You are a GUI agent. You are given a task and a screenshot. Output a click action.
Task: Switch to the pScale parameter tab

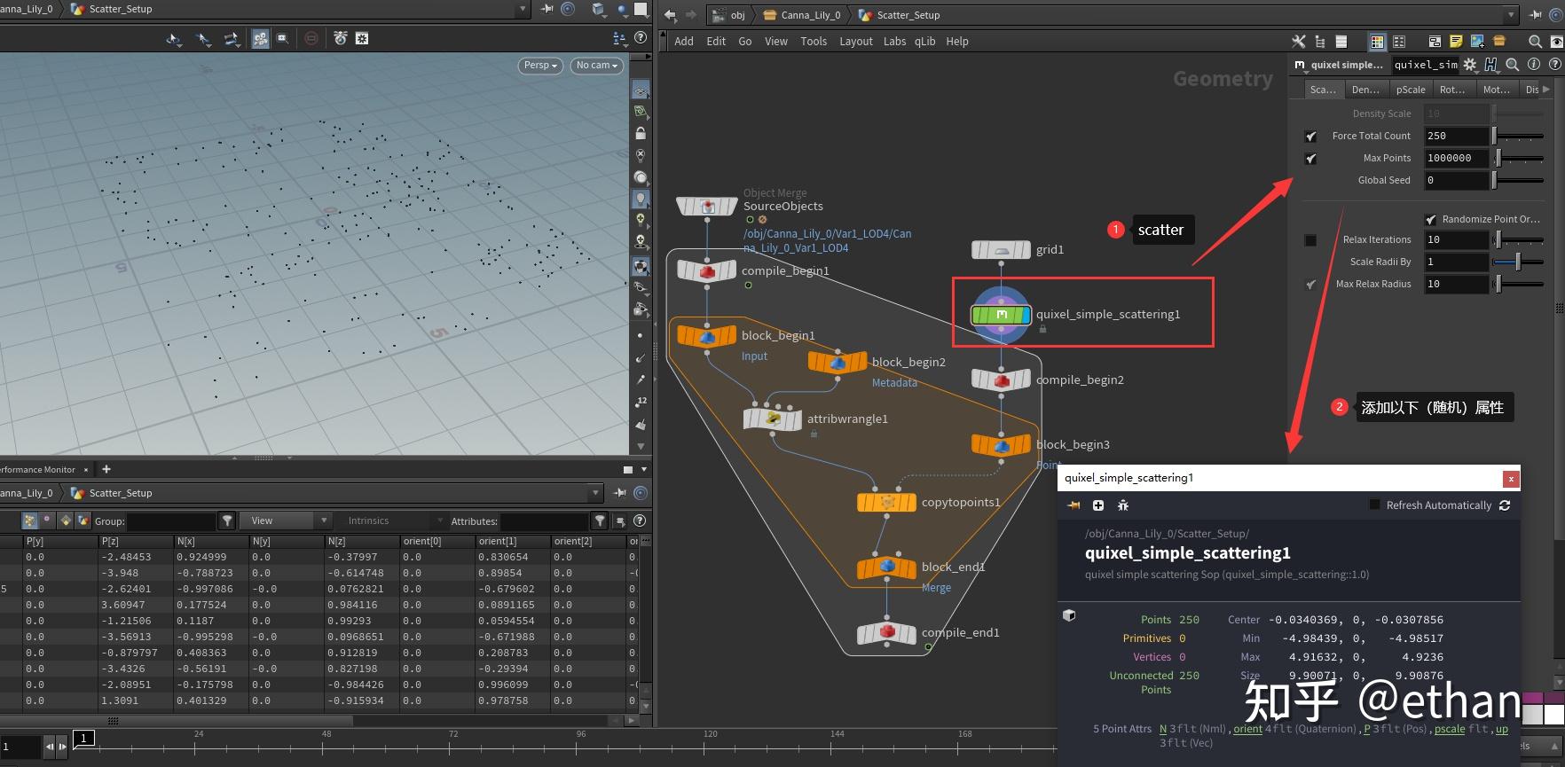click(x=1410, y=90)
